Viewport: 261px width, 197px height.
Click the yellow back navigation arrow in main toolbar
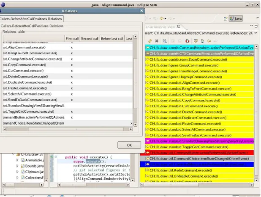(x=162, y=18)
